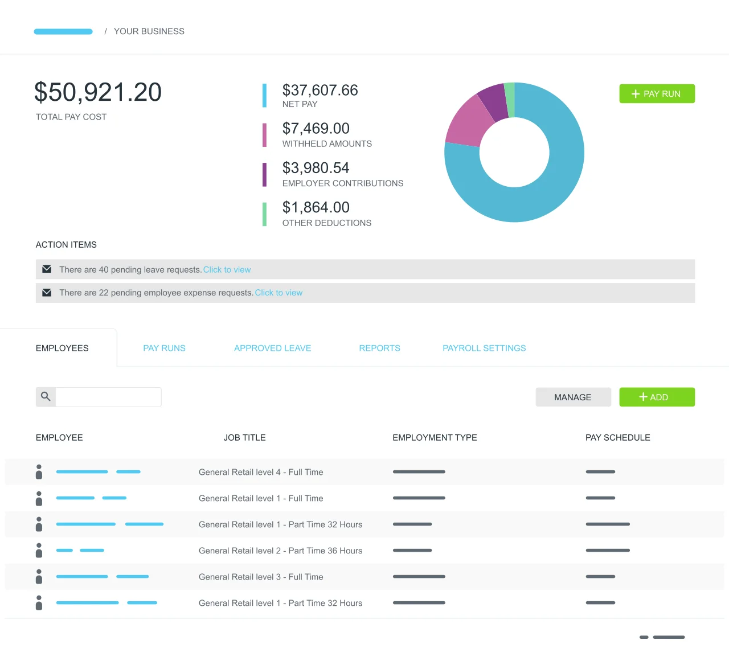729x665 pixels.
Task: Open pending expense requests with Click to view
Action: [x=279, y=293]
